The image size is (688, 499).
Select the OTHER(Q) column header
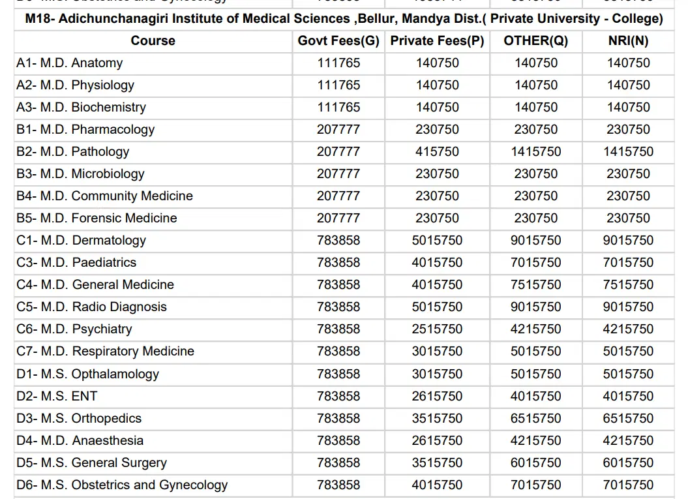536,41
